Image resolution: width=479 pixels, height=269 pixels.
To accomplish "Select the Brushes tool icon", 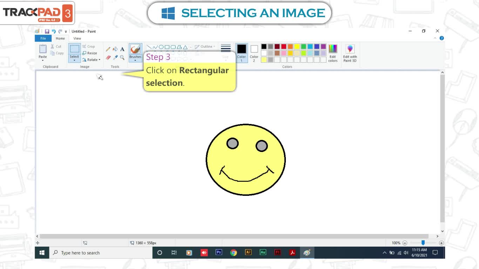I will [x=135, y=49].
